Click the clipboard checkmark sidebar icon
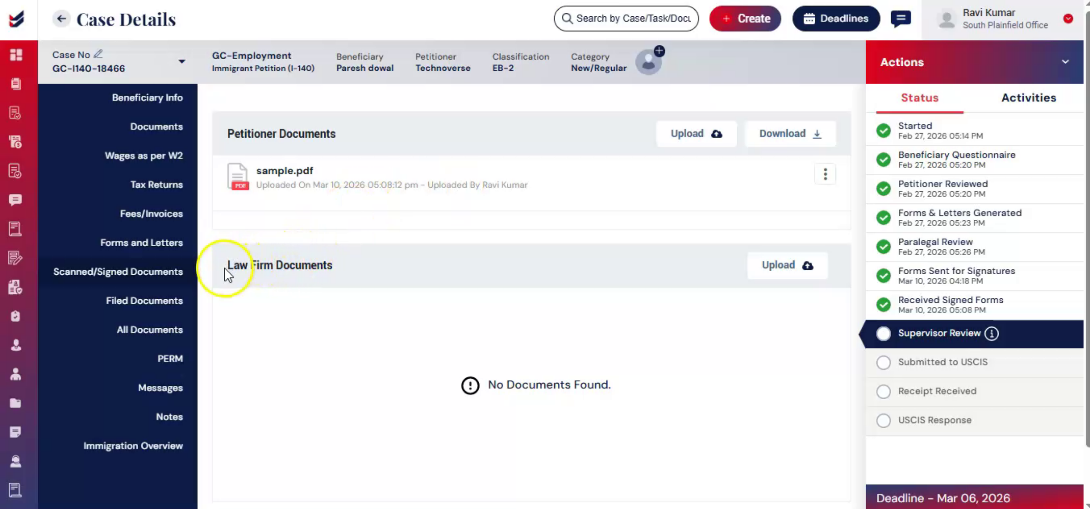Image resolution: width=1090 pixels, height=509 pixels. (16, 316)
